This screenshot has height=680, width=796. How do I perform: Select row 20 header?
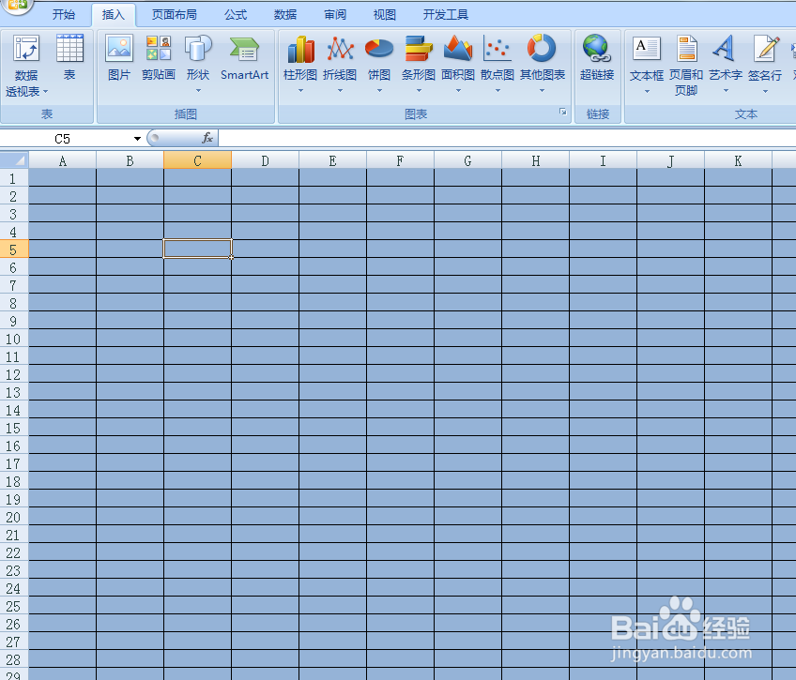(x=14, y=517)
